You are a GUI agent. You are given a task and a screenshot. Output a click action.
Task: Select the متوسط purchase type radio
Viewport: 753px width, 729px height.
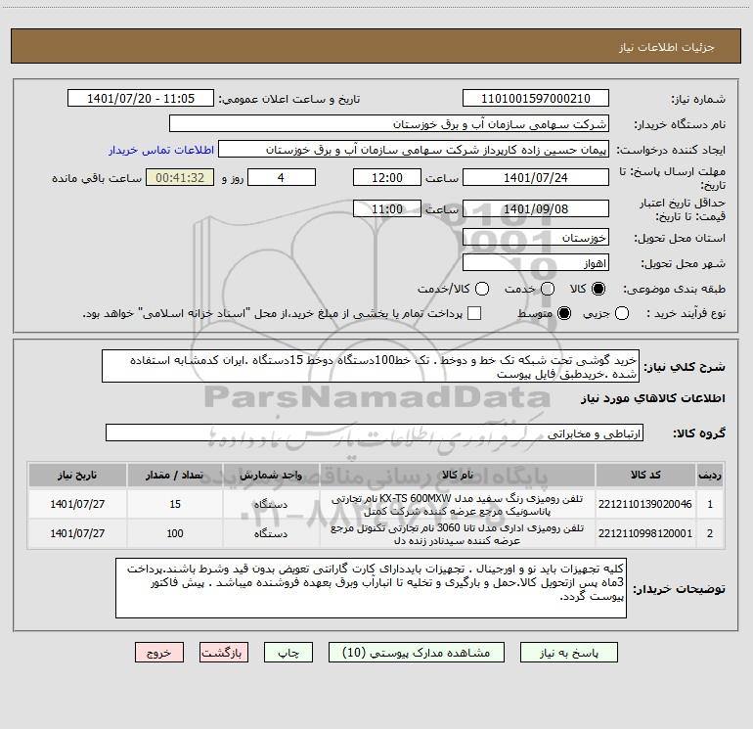coord(564,313)
